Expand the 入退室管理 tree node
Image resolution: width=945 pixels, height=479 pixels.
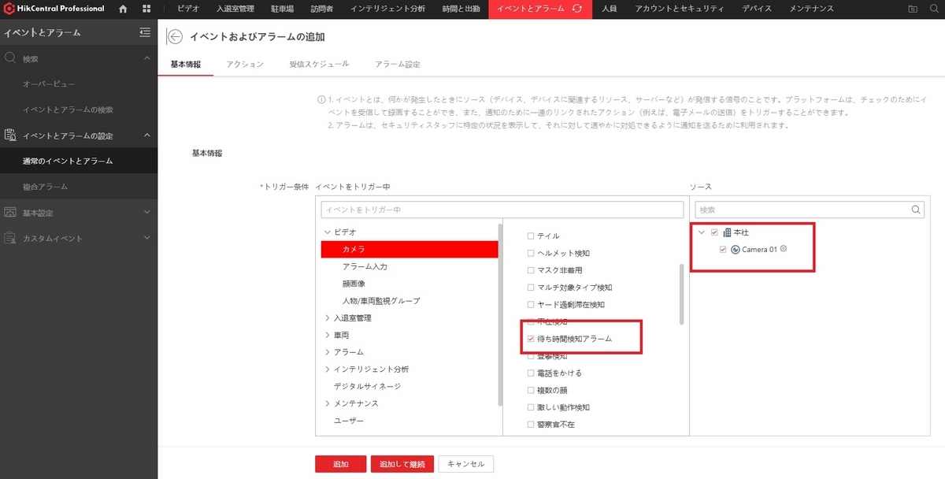click(x=327, y=318)
